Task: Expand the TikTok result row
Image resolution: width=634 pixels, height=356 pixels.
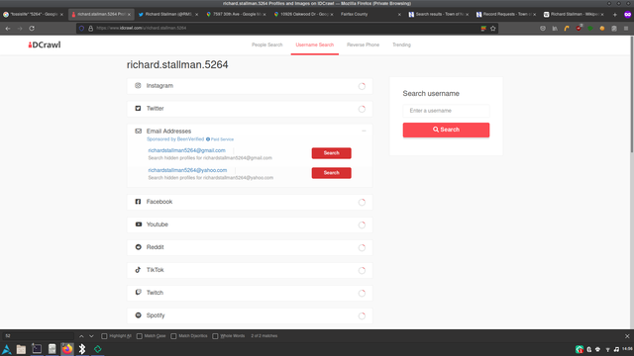Action: pyautogui.click(x=250, y=270)
